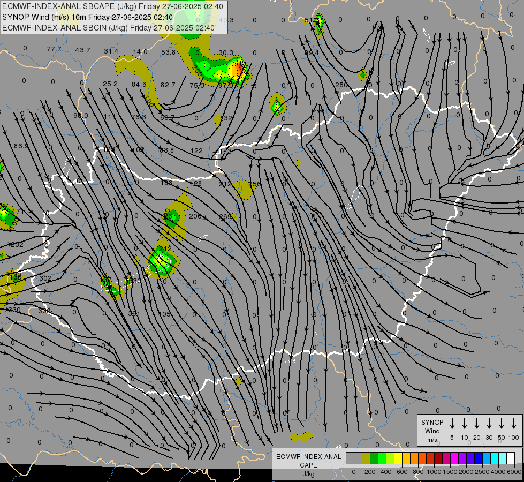
Task: Click the 5 m/s wind arrow in legend
Action: 452,424
